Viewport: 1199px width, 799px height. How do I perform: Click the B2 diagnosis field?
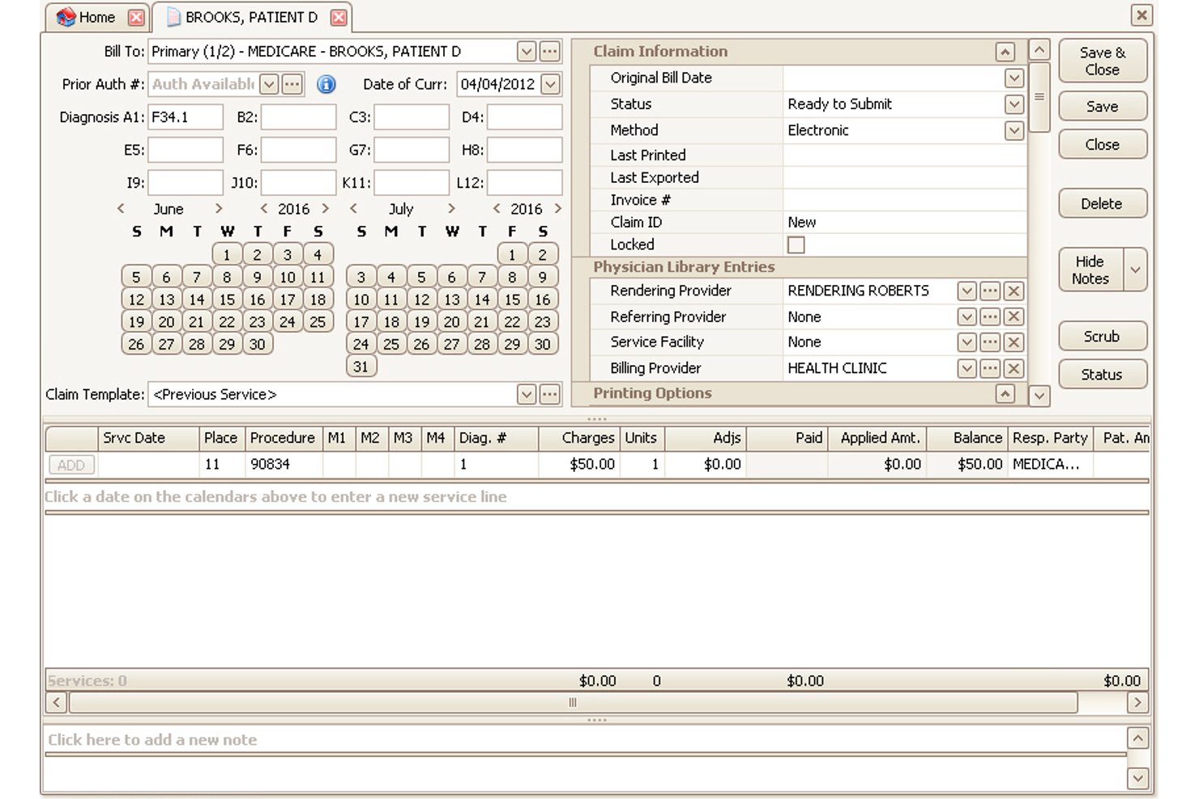[x=298, y=117]
